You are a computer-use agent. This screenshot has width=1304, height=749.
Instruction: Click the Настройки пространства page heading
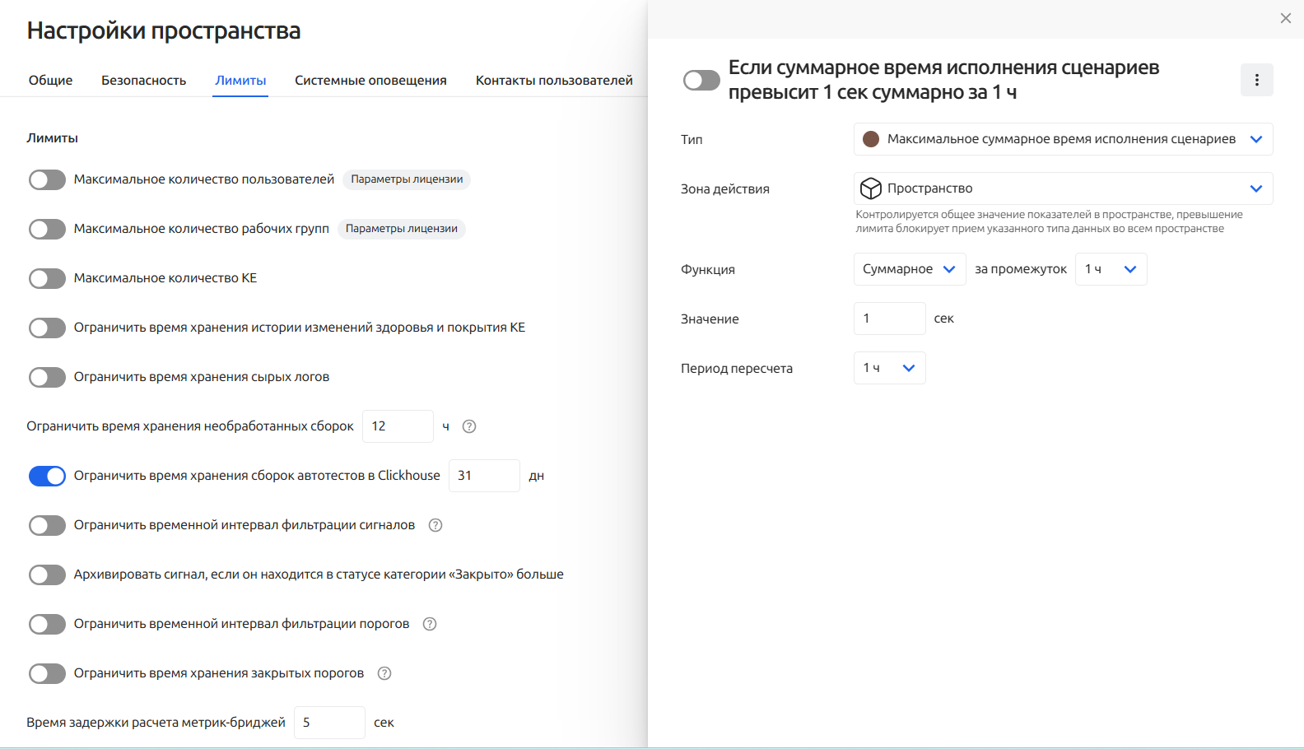[164, 30]
